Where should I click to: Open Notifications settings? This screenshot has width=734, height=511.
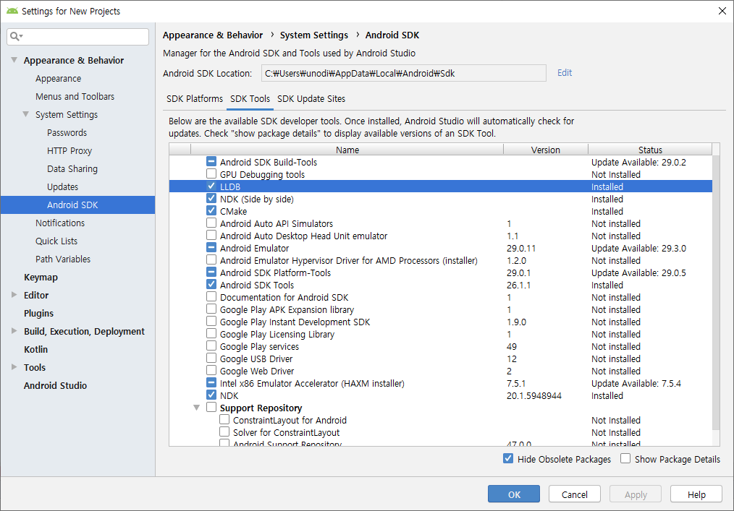point(60,223)
